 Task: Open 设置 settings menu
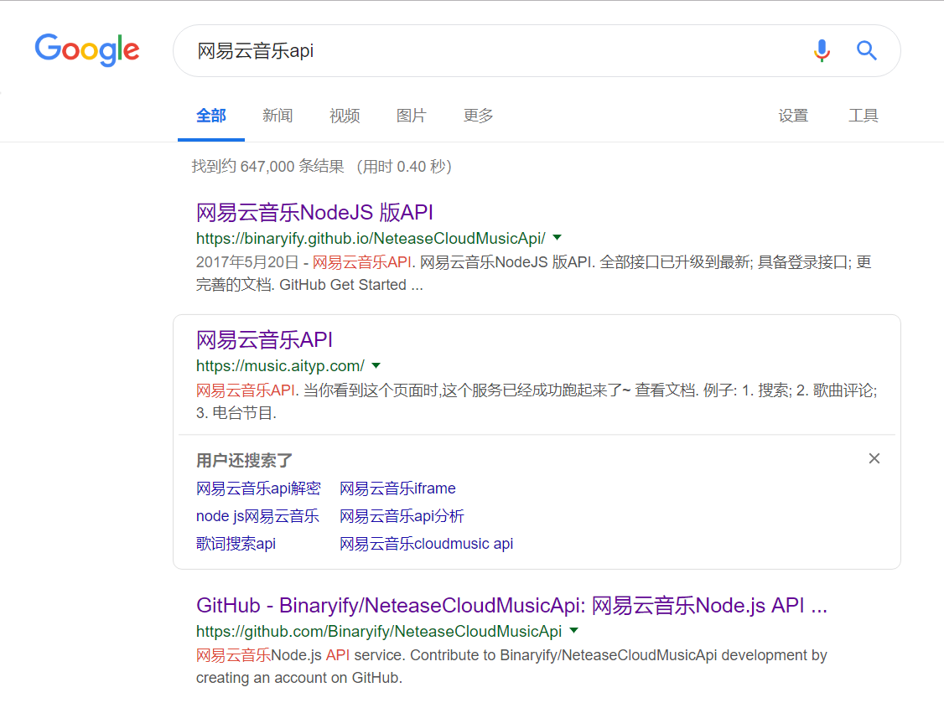click(x=793, y=116)
